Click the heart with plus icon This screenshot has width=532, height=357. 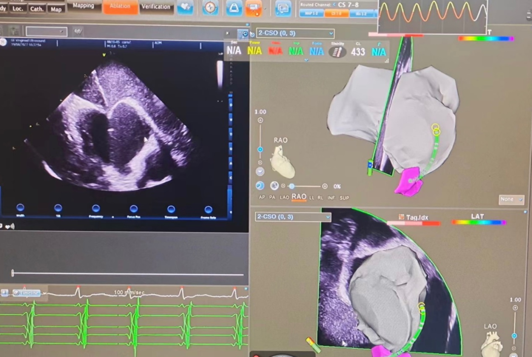click(185, 7)
